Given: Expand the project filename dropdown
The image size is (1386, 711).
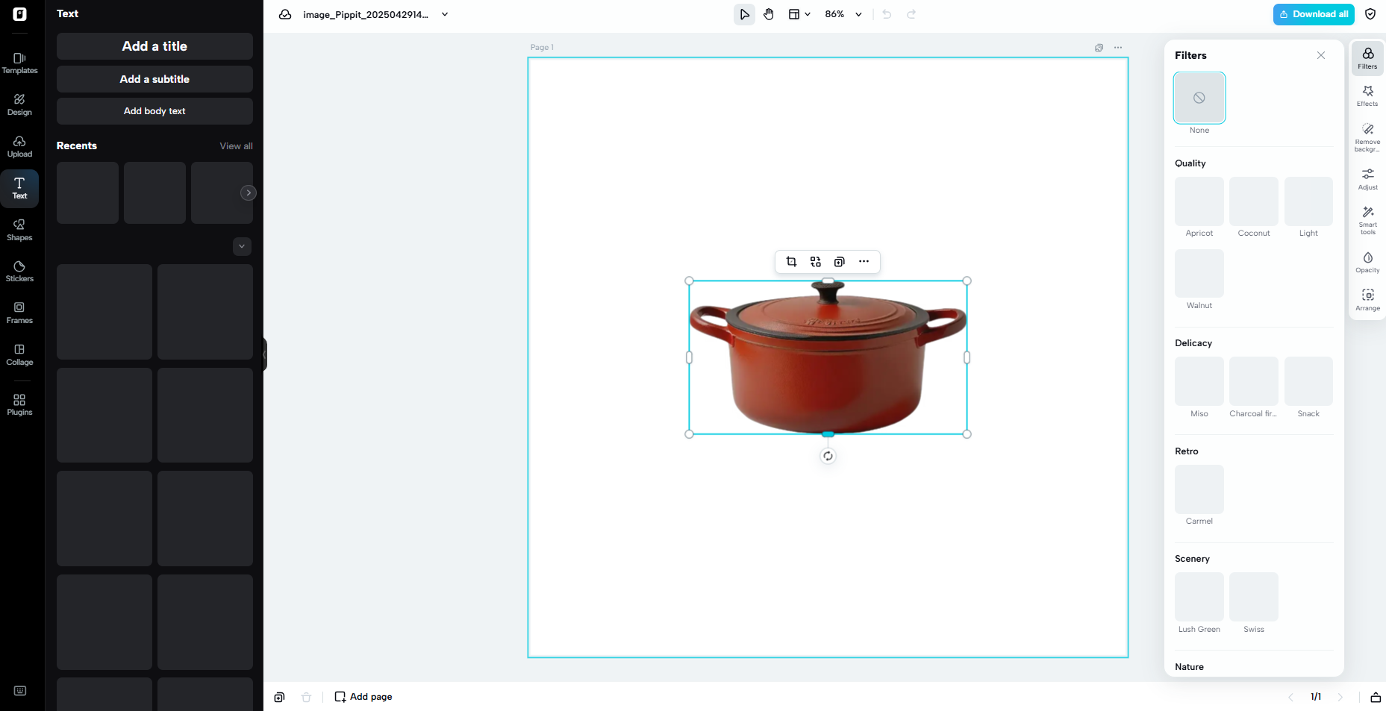Looking at the screenshot, I should pyautogui.click(x=445, y=14).
